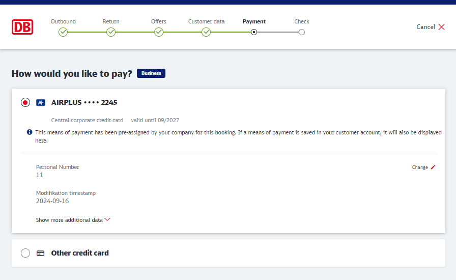The width and height of the screenshot is (456, 280).
Task: Click the Return step checkmark icon
Action: (111, 32)
